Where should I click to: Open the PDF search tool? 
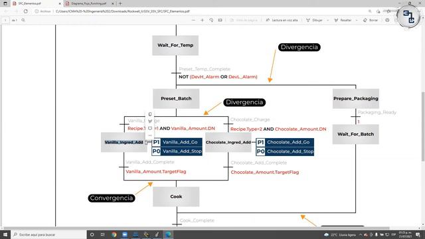[23, 20]
